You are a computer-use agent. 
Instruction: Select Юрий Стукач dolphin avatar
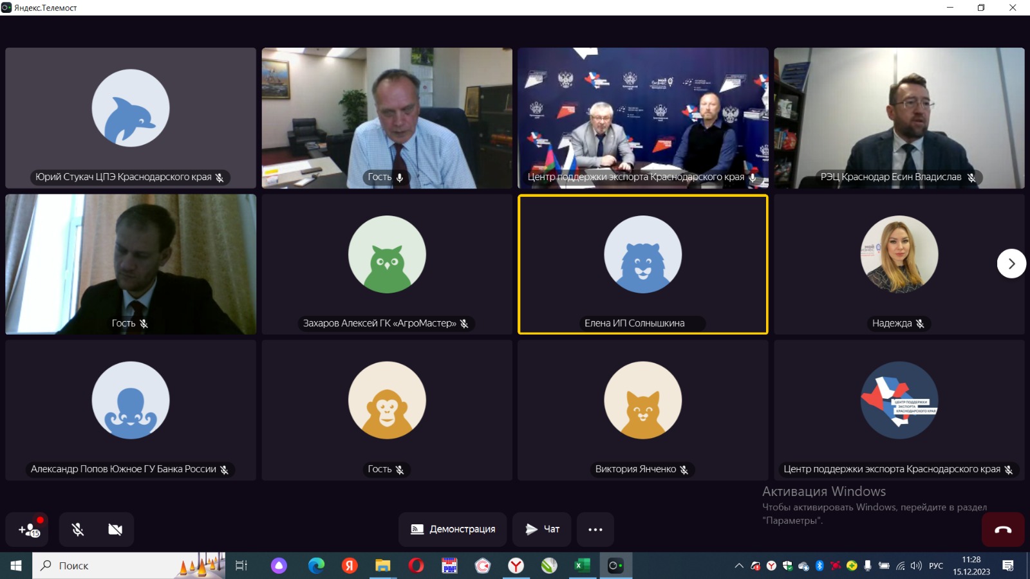131,108
